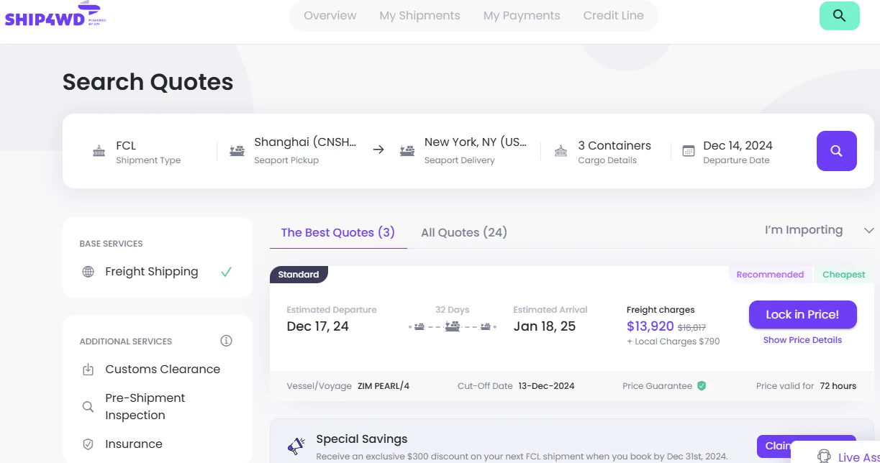Screen dimensions: 880x463
Task: Click the purple search button in quote bar
Action: click(836, 151)
